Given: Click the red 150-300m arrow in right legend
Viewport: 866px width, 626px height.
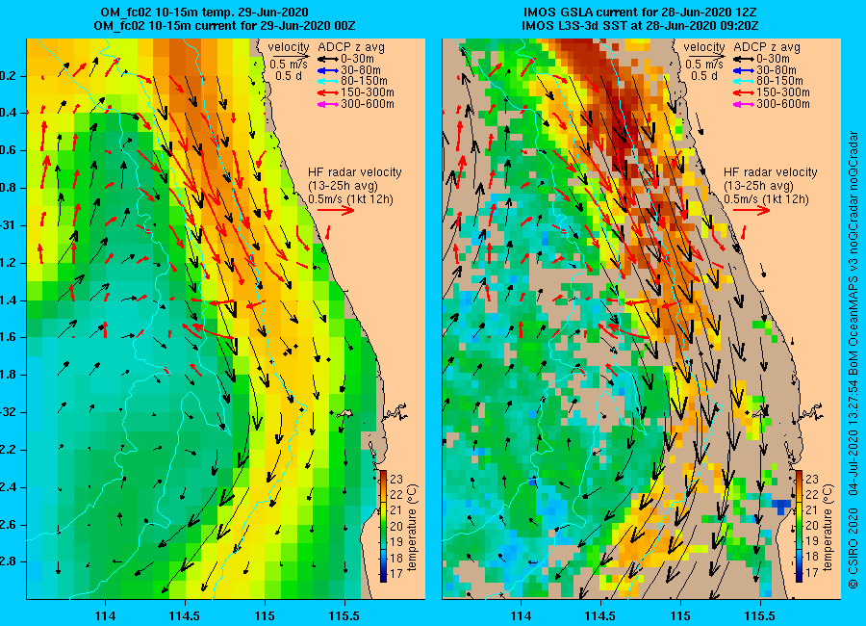Looking at the screenshot, I should point(744,92).
